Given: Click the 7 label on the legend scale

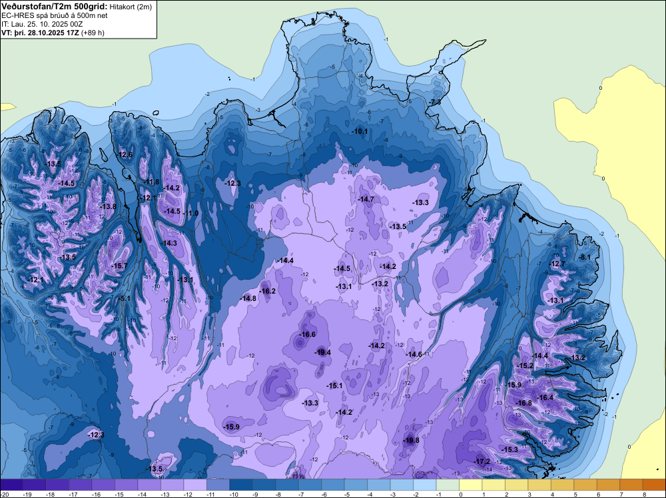Looking at the screenshot, I should pos(621,494).
